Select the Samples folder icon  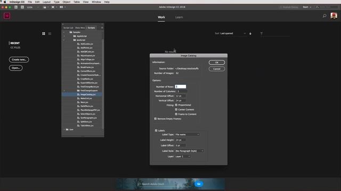click(71, 32)
